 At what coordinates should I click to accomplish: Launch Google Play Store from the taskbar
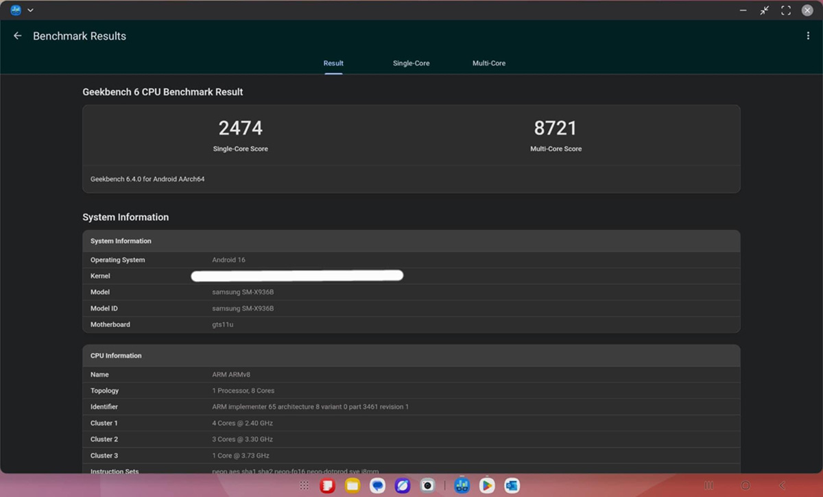click(487, 485)
